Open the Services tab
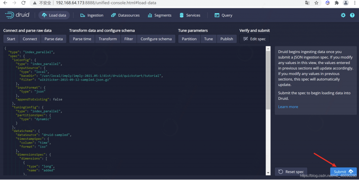The width and height of the screenshot is (359, 180). click(x=190, y=15)
